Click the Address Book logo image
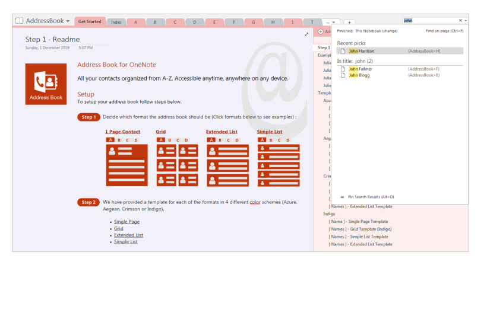This screenshot has height=332, width=487. click(x=46, y=84)
